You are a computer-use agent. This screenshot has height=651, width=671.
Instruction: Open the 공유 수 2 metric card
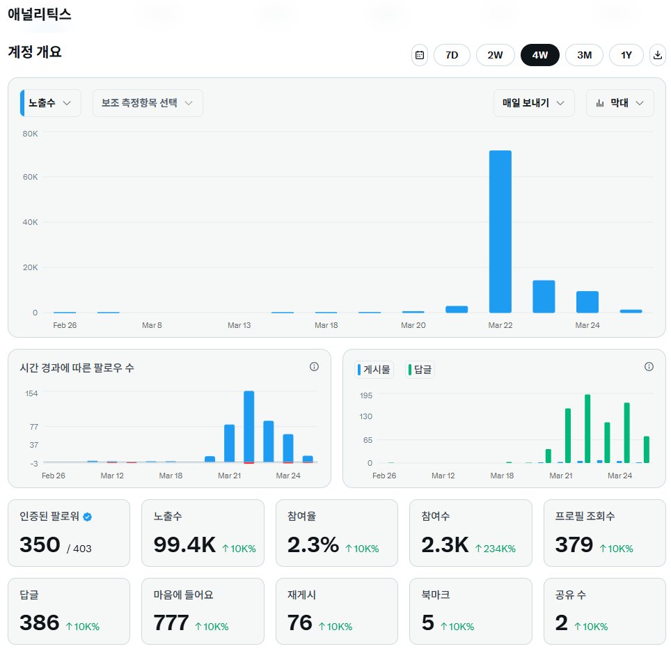coord(605,611)
